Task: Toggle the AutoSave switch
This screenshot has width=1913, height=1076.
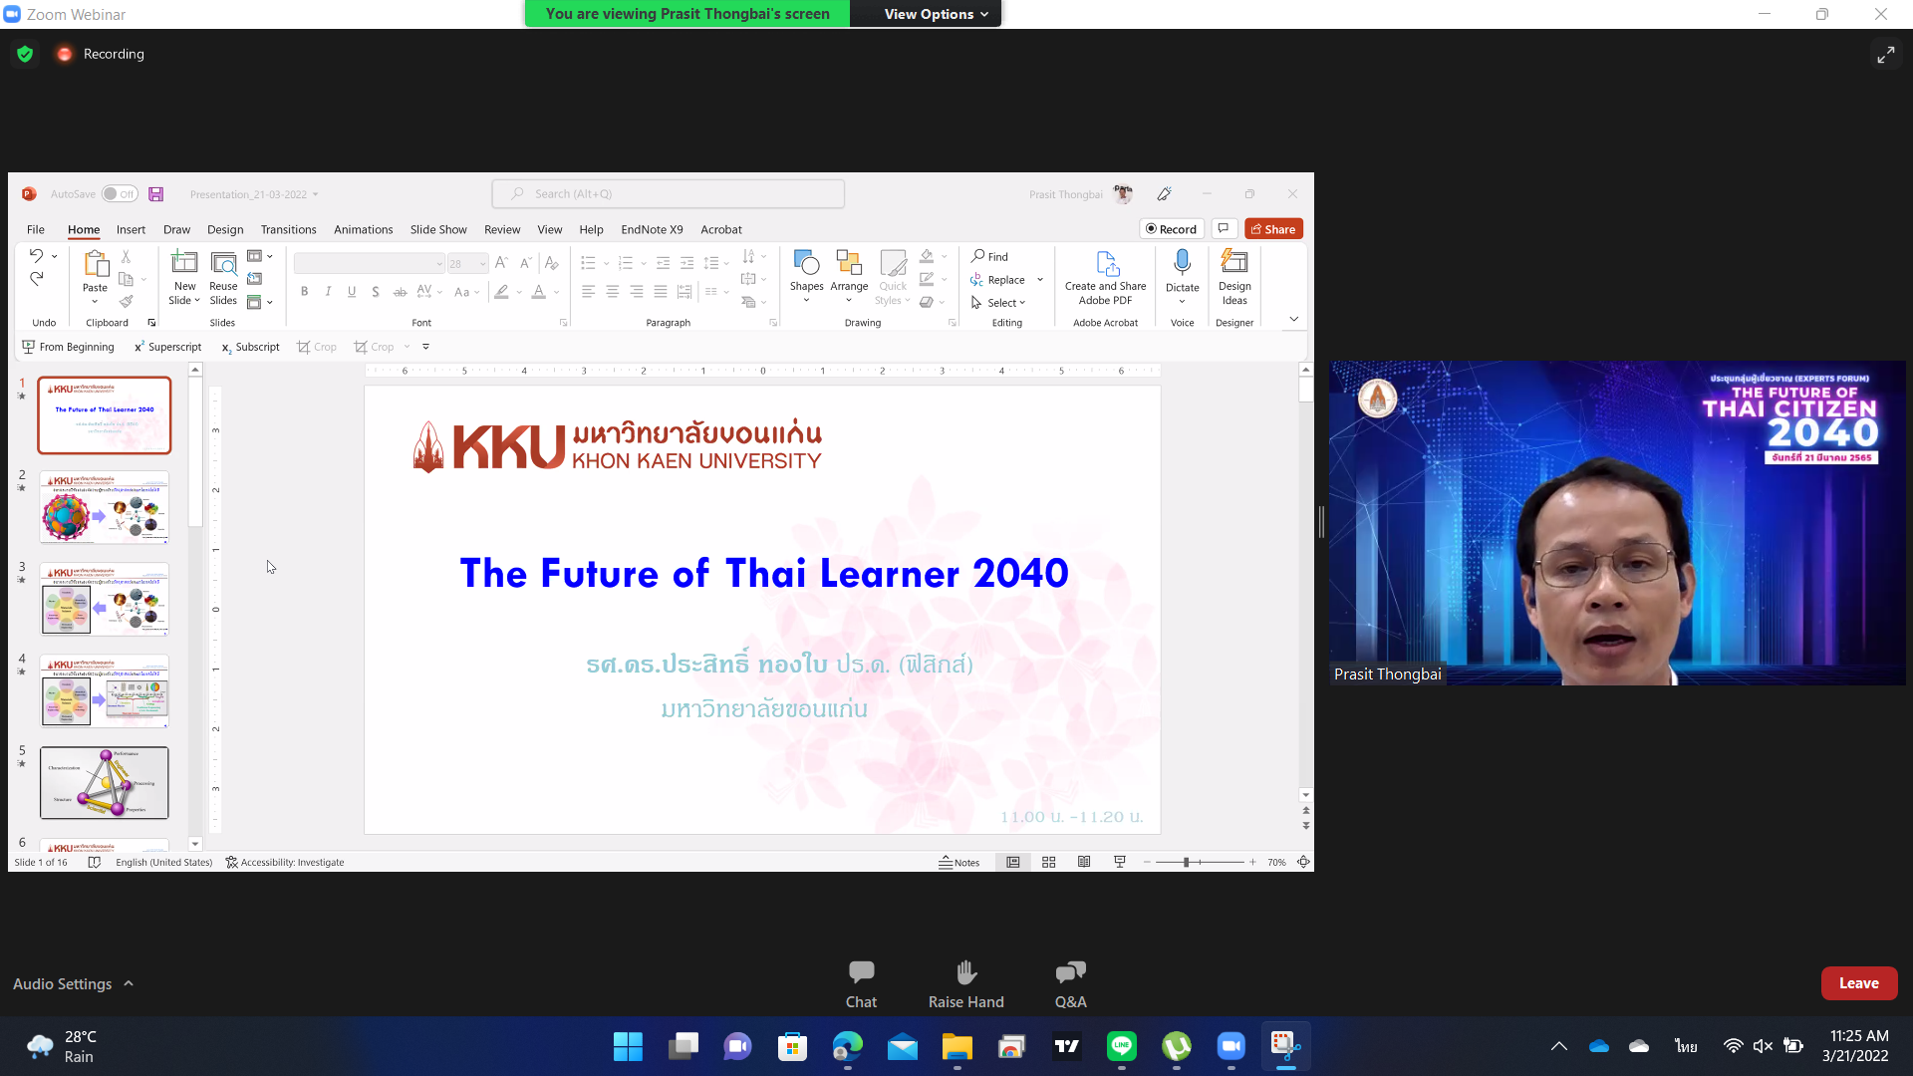Action: pyautogui.click(x=120, y=194)
